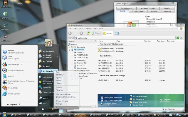Close the Folders pane with X

[95, 41]
